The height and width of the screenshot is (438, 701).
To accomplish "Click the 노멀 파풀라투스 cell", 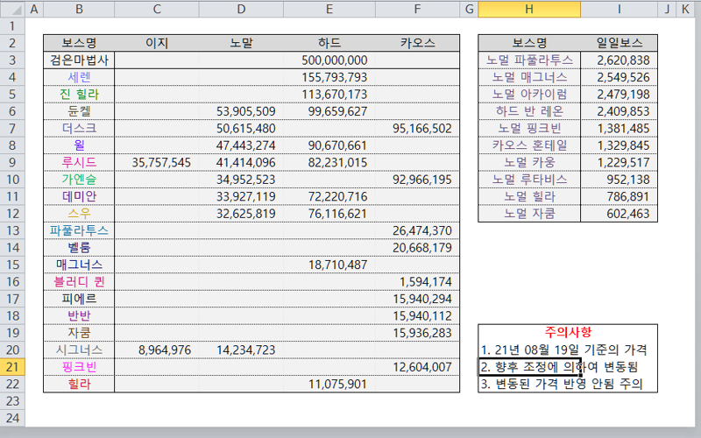I will [529, 60].
